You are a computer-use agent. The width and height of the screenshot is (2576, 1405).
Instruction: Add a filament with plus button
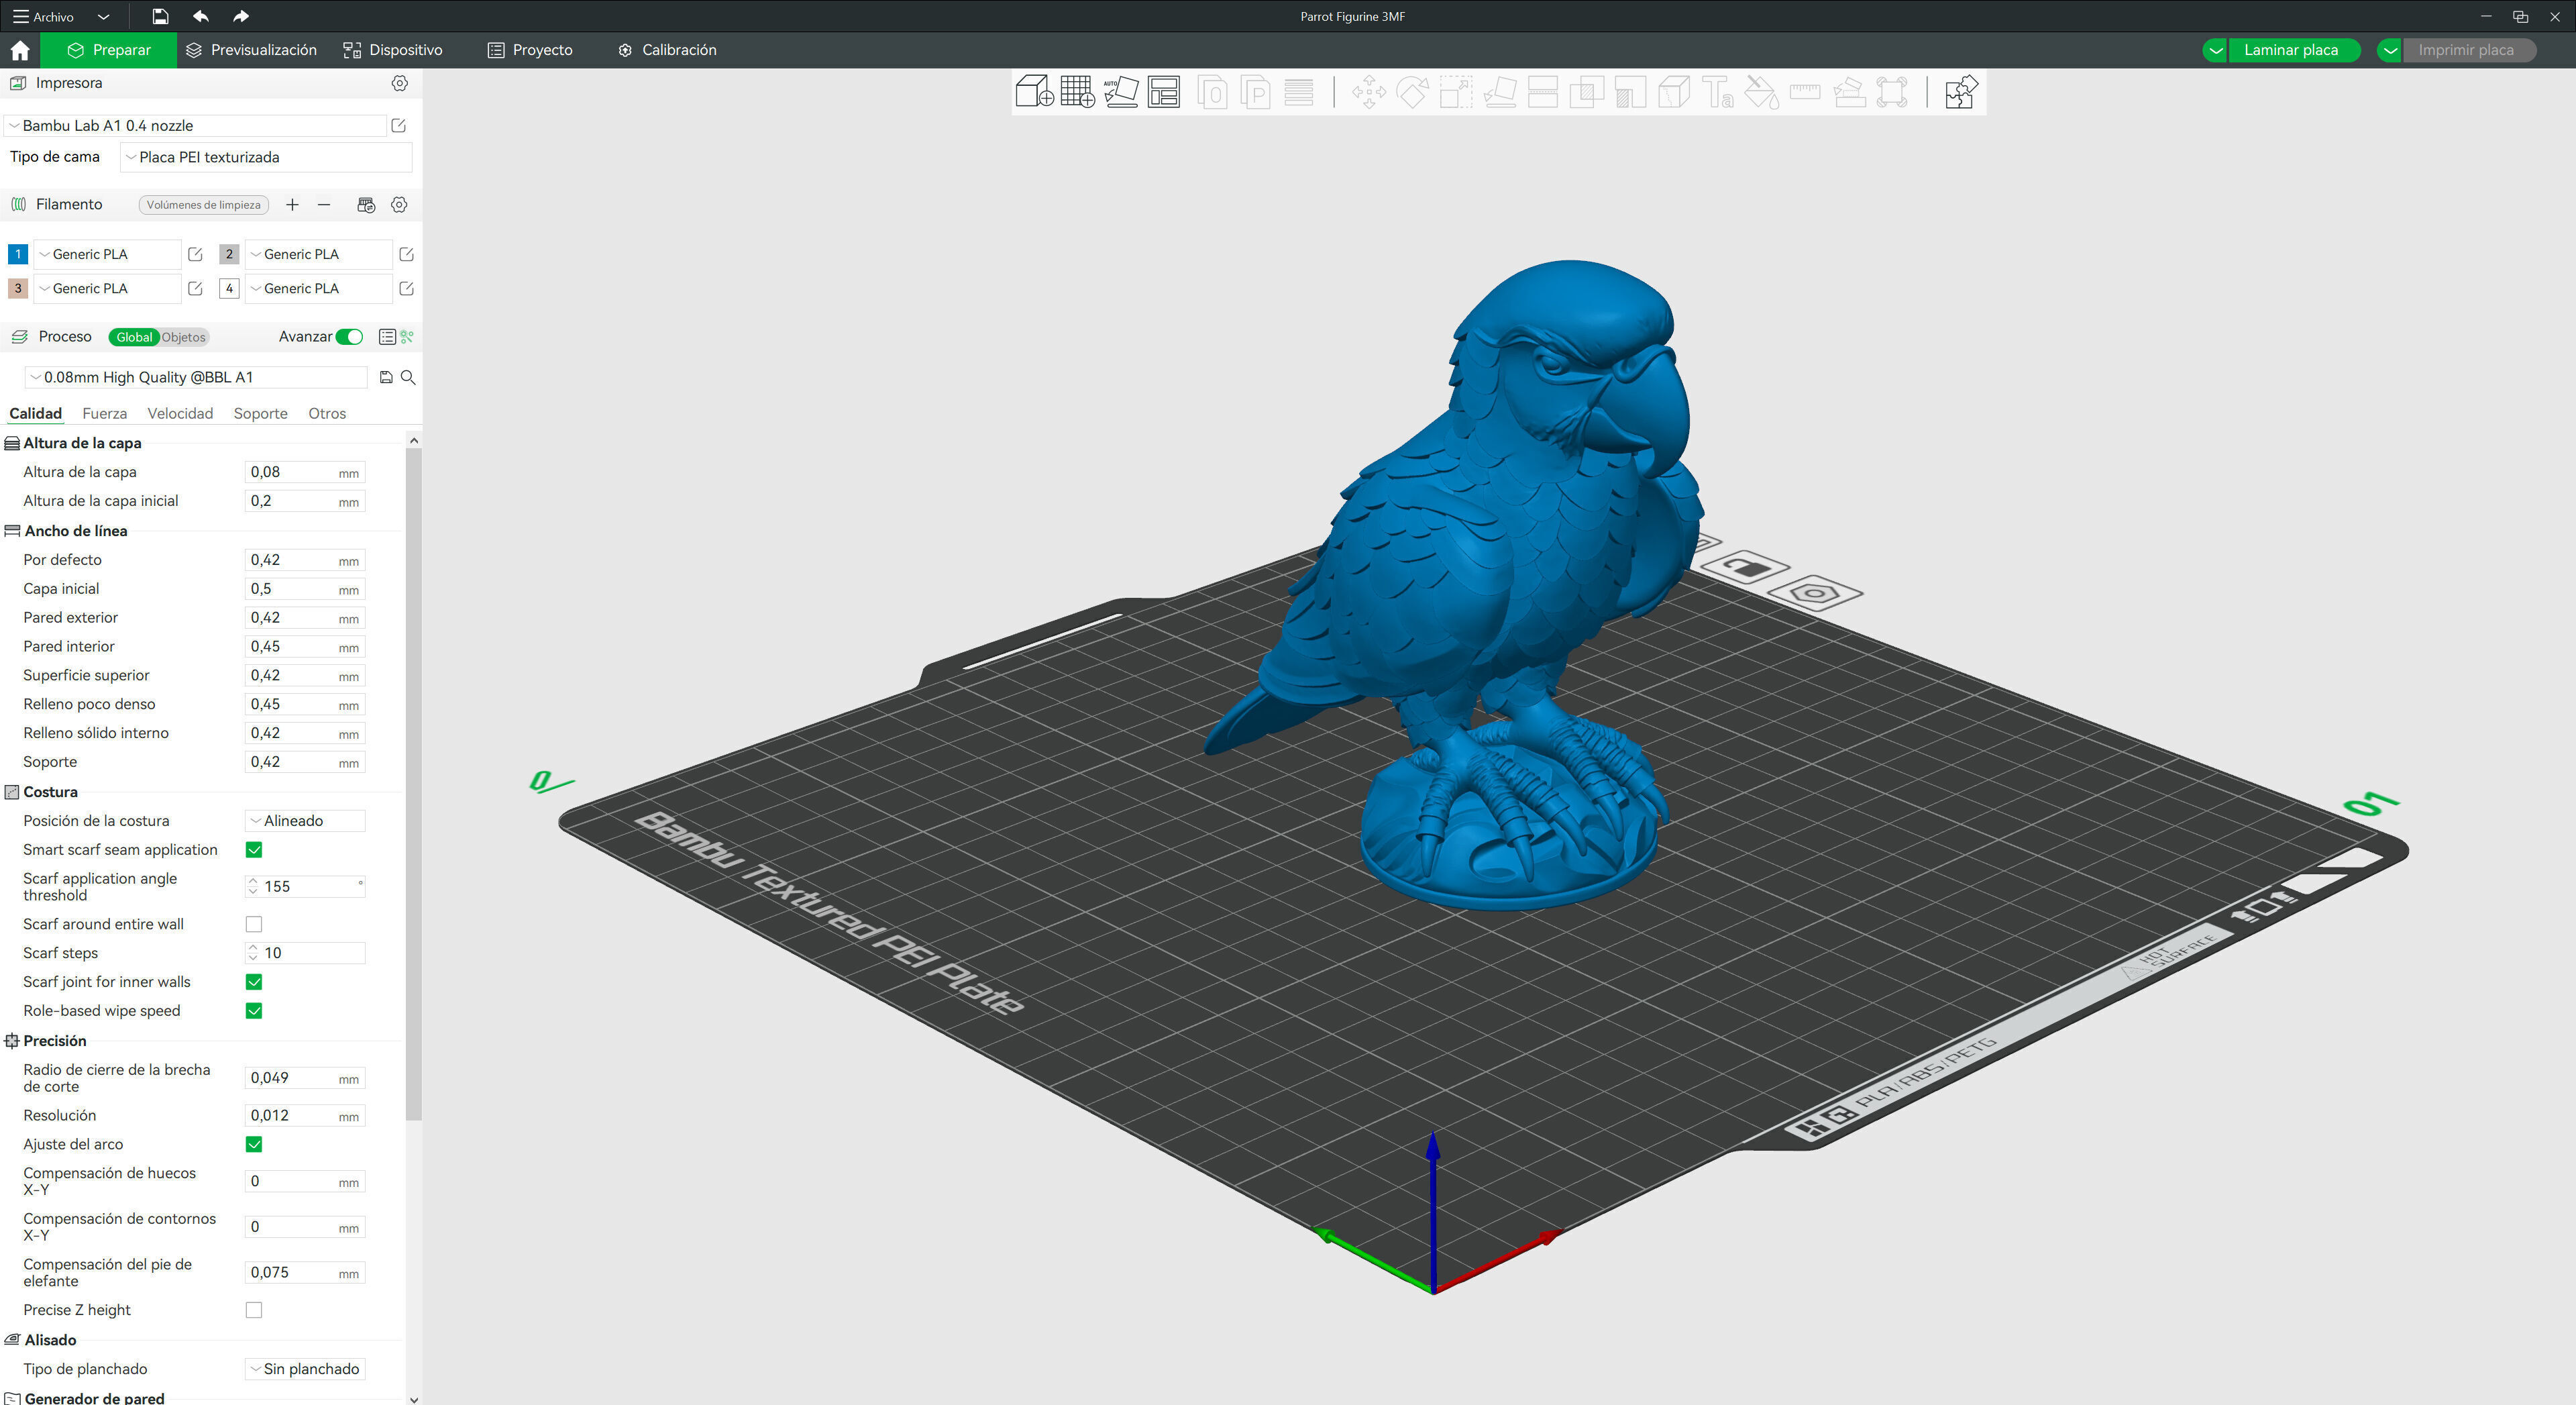point(292,204)
